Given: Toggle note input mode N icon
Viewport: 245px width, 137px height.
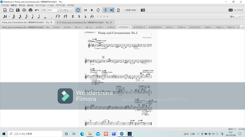Looking at the screenshot, I should coord(5,16).
